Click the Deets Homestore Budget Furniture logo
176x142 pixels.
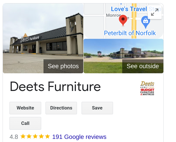coord(147,88)
